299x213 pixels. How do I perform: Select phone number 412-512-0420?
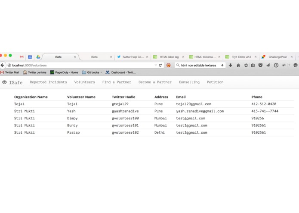point(264,104)
